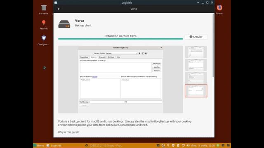Click the Logiciels window vertical scrollbar
264x148 pixels.
point(213,45)
